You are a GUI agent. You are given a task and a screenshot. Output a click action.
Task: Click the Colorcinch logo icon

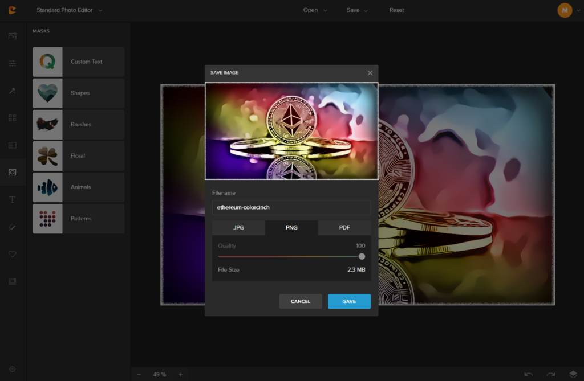(x=13, y=10)
